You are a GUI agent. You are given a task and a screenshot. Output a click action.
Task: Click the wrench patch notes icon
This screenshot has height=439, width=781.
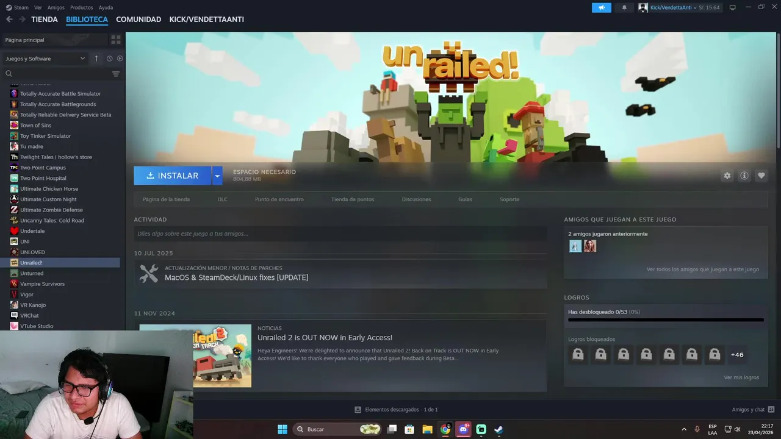point(149,273)
